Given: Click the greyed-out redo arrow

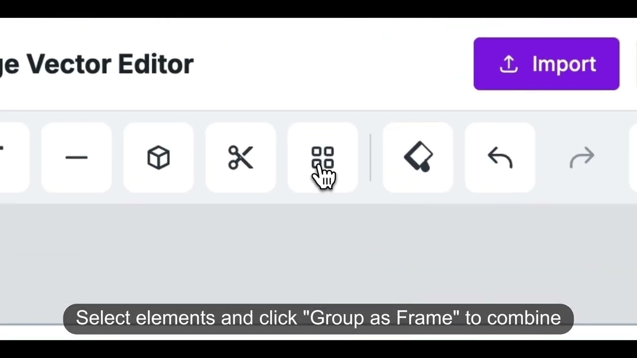Looking at the screenshot, I should coord(582,158).
